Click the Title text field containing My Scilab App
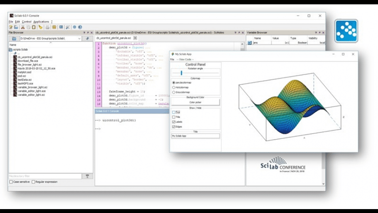The height and width of the screenshot is (213, 378). 196,136
